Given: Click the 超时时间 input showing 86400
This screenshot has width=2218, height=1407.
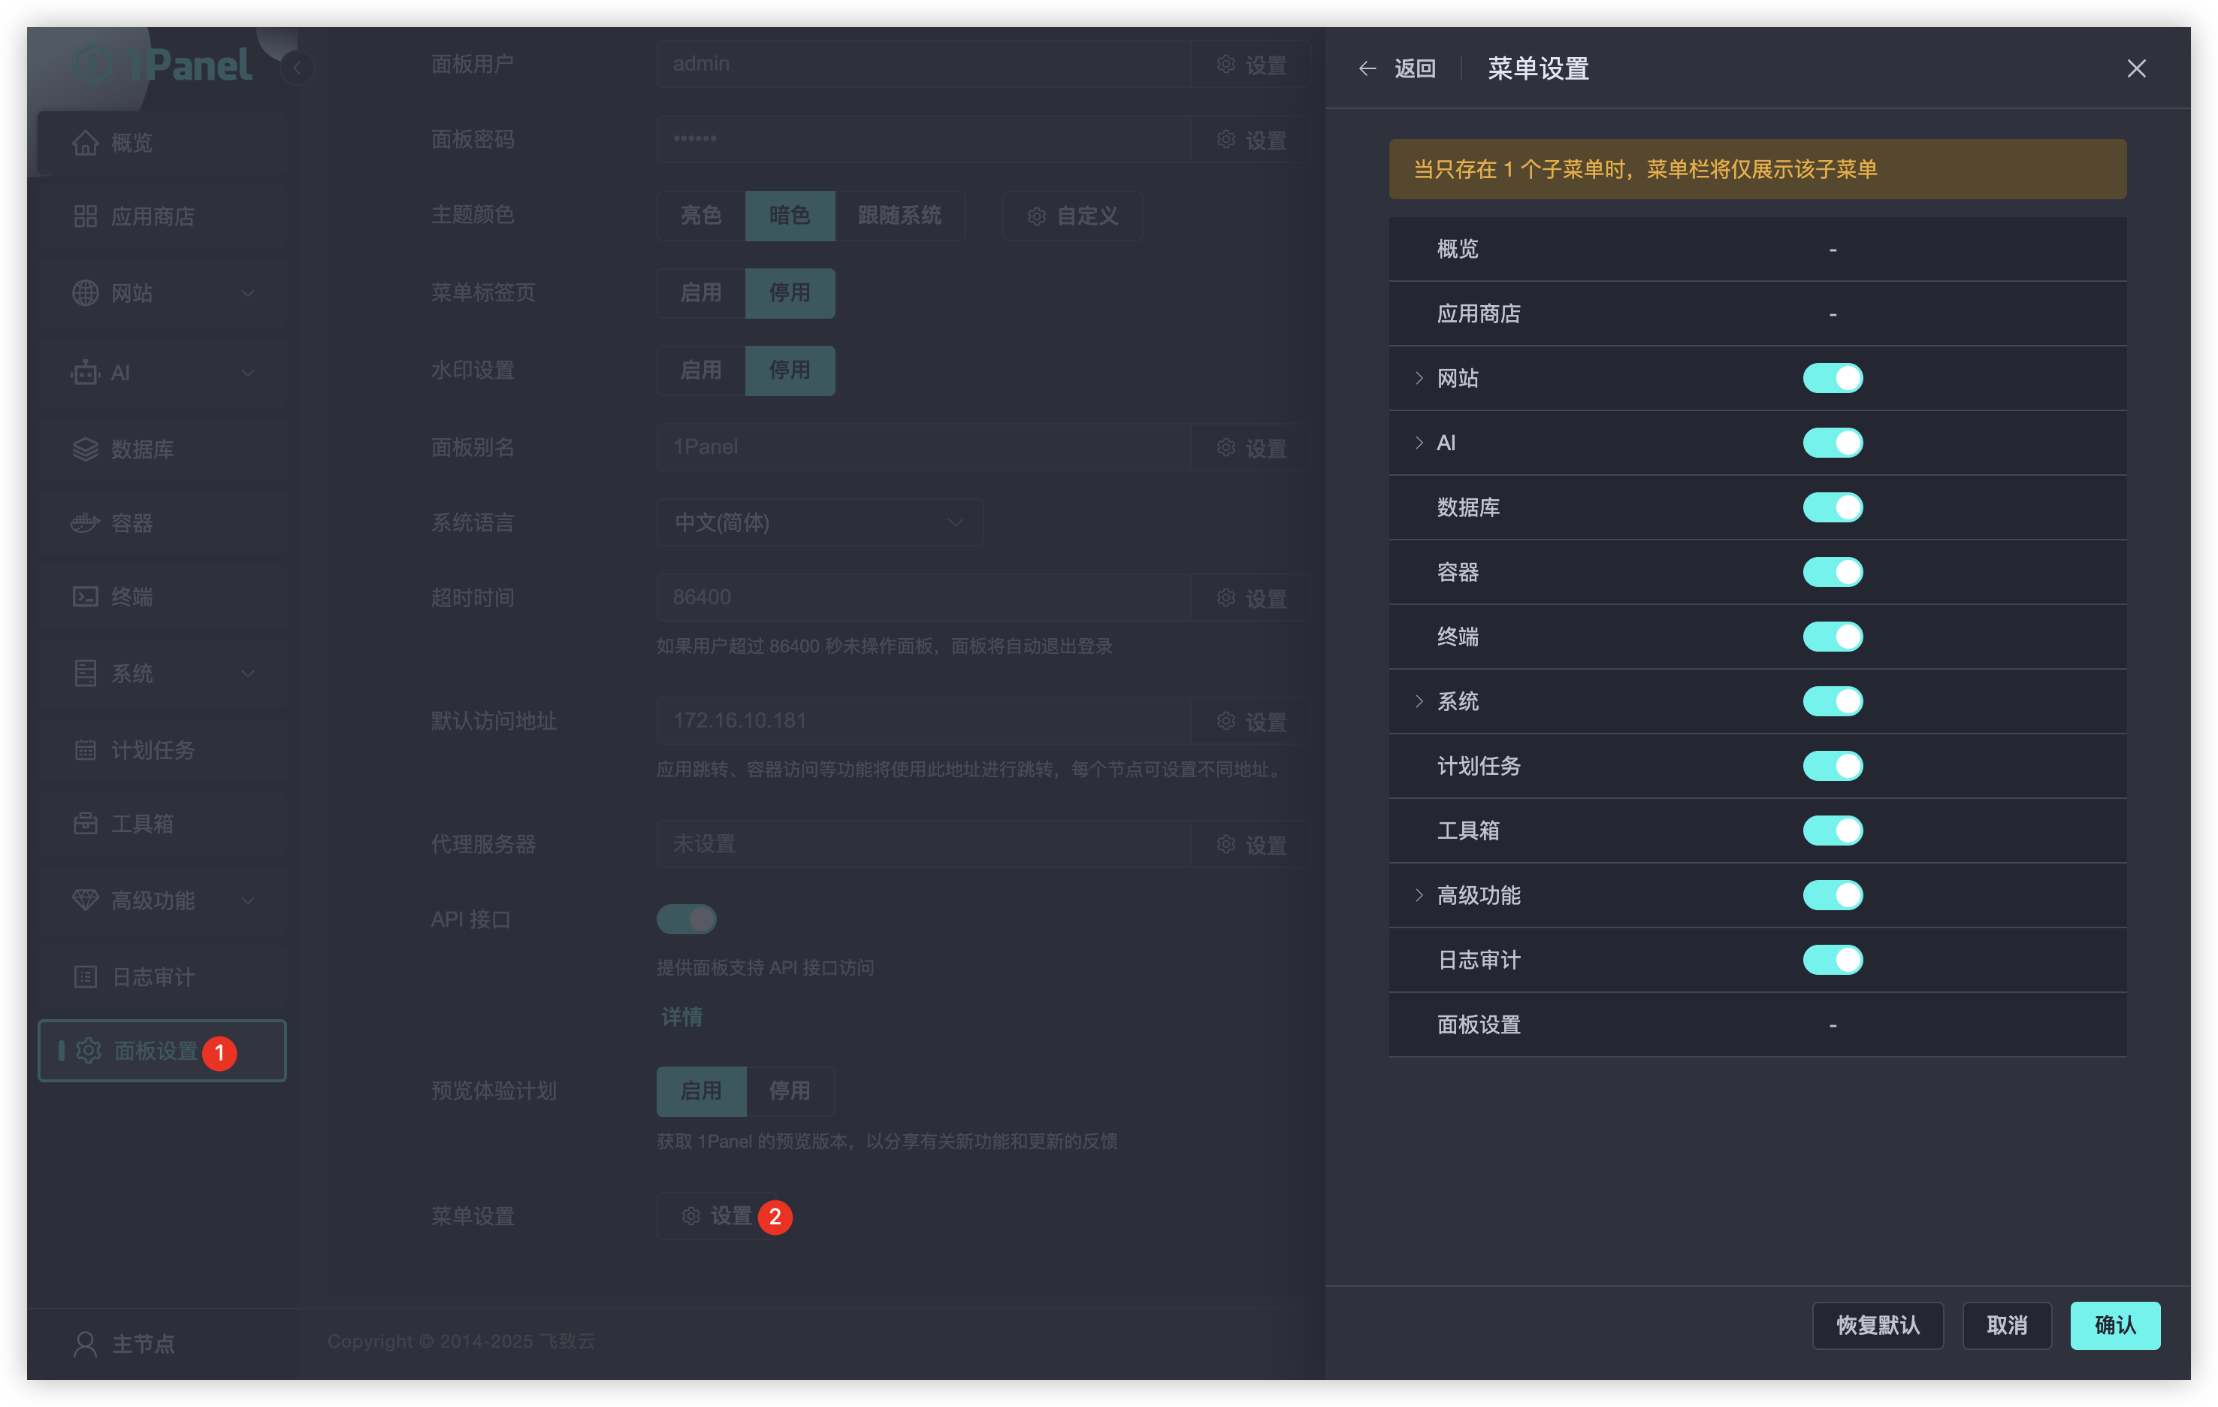Looking at the screenshot, I should [x=921, y=597].
